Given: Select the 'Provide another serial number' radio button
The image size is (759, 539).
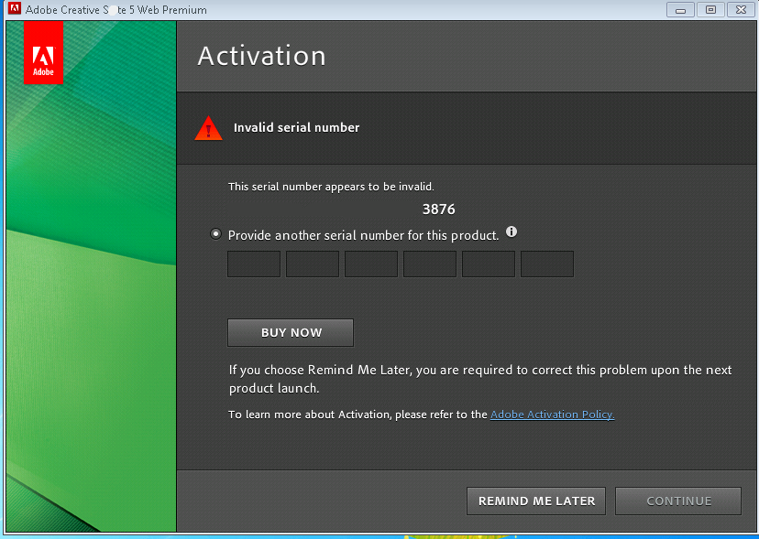Looking at the screenshot, I should [215, 234].
